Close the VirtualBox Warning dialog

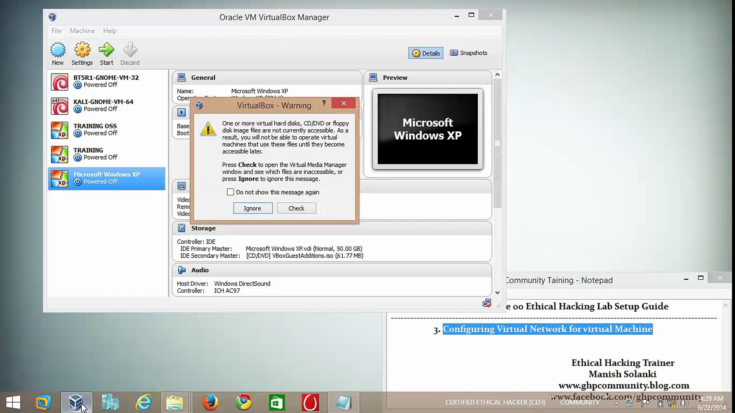click(x=344, y=103)
